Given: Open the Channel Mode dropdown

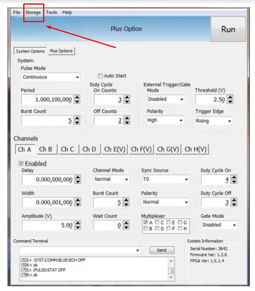Looking at the screenshot, I should tap(111, 179).
